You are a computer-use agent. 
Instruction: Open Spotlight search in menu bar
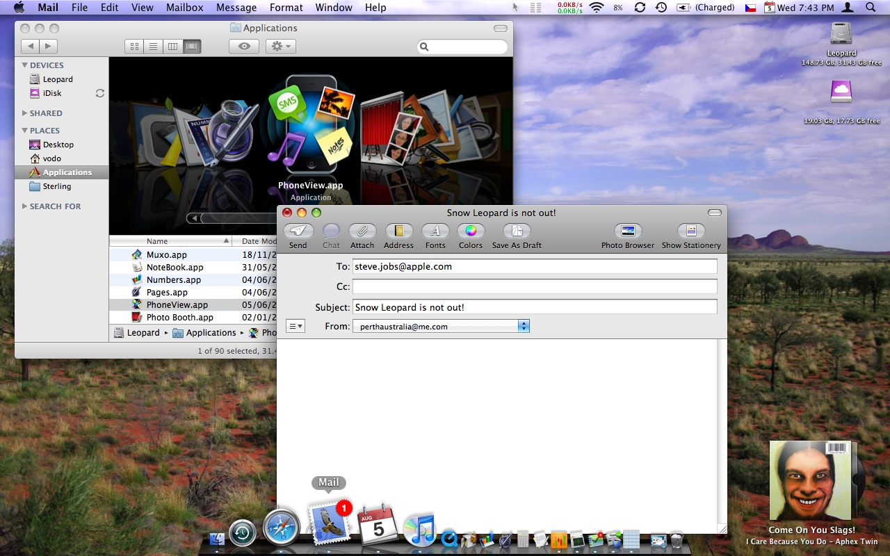pos(871,8)
